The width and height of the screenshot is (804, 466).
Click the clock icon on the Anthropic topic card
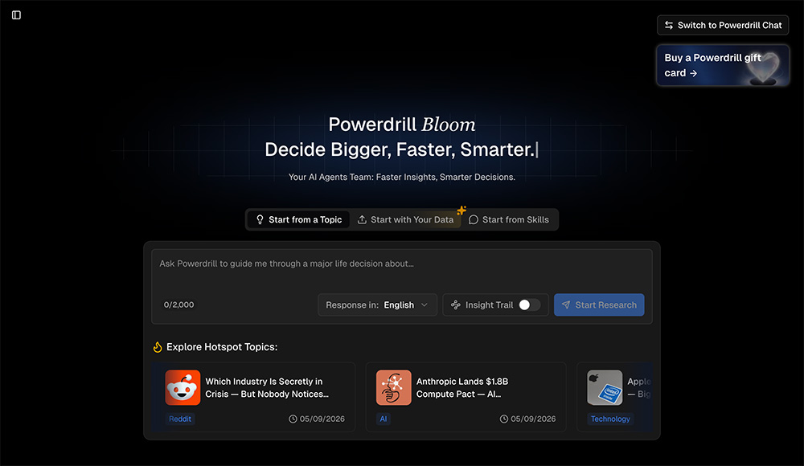click(504, 419)
